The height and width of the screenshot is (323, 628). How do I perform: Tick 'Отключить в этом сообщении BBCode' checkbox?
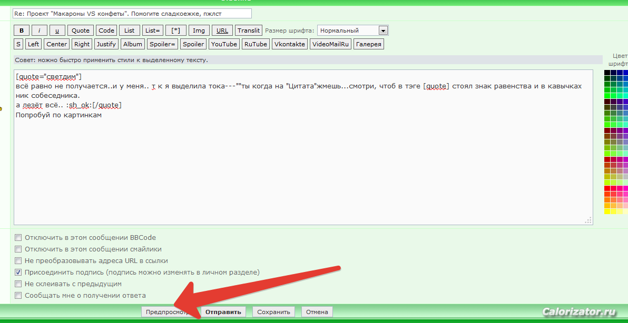point(18,237)
